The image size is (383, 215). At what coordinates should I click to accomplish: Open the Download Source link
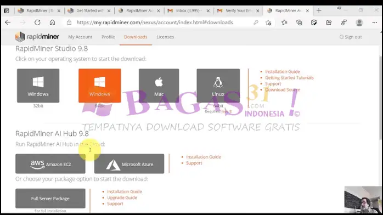[x=283, y=89]
